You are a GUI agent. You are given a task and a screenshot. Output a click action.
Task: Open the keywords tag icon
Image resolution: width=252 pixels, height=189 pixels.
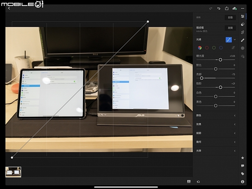[243, 174]
